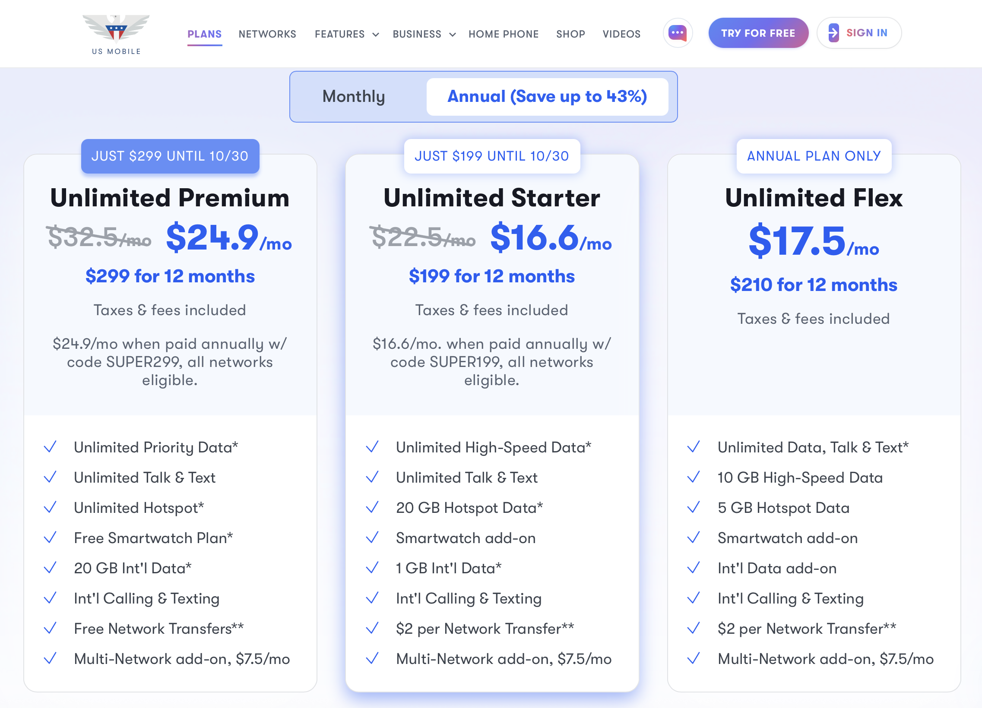
Task: Open the Networks menu item
Action: click(x=267, y=34)
